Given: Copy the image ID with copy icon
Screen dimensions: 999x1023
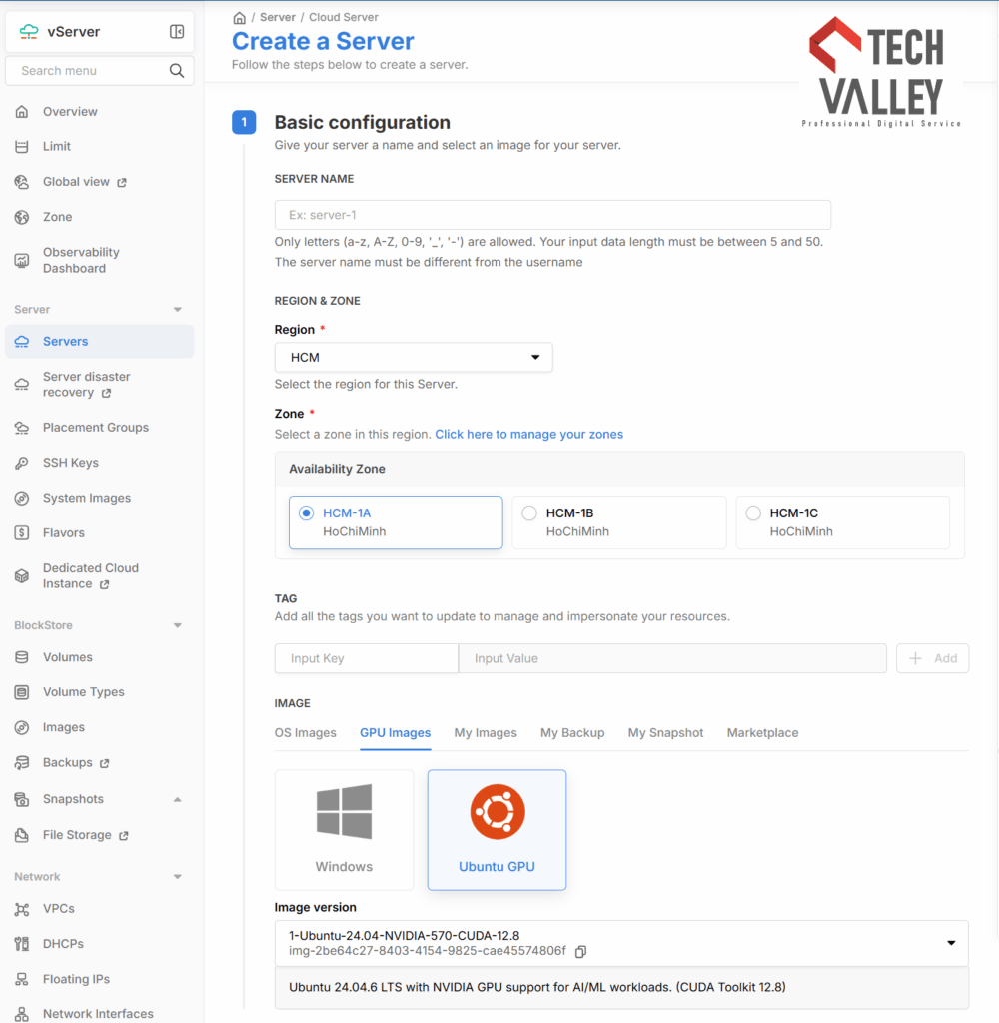Looking at the screenshot, I should tap(580, 952).
